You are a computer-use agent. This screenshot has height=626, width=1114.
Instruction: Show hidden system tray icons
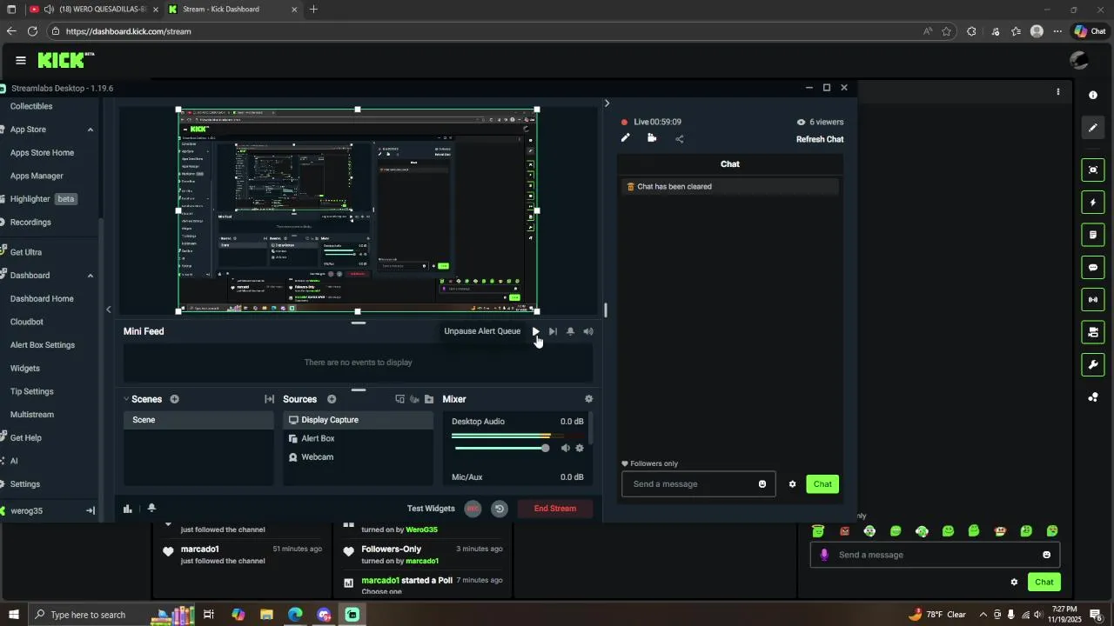(x=983, y=615)
